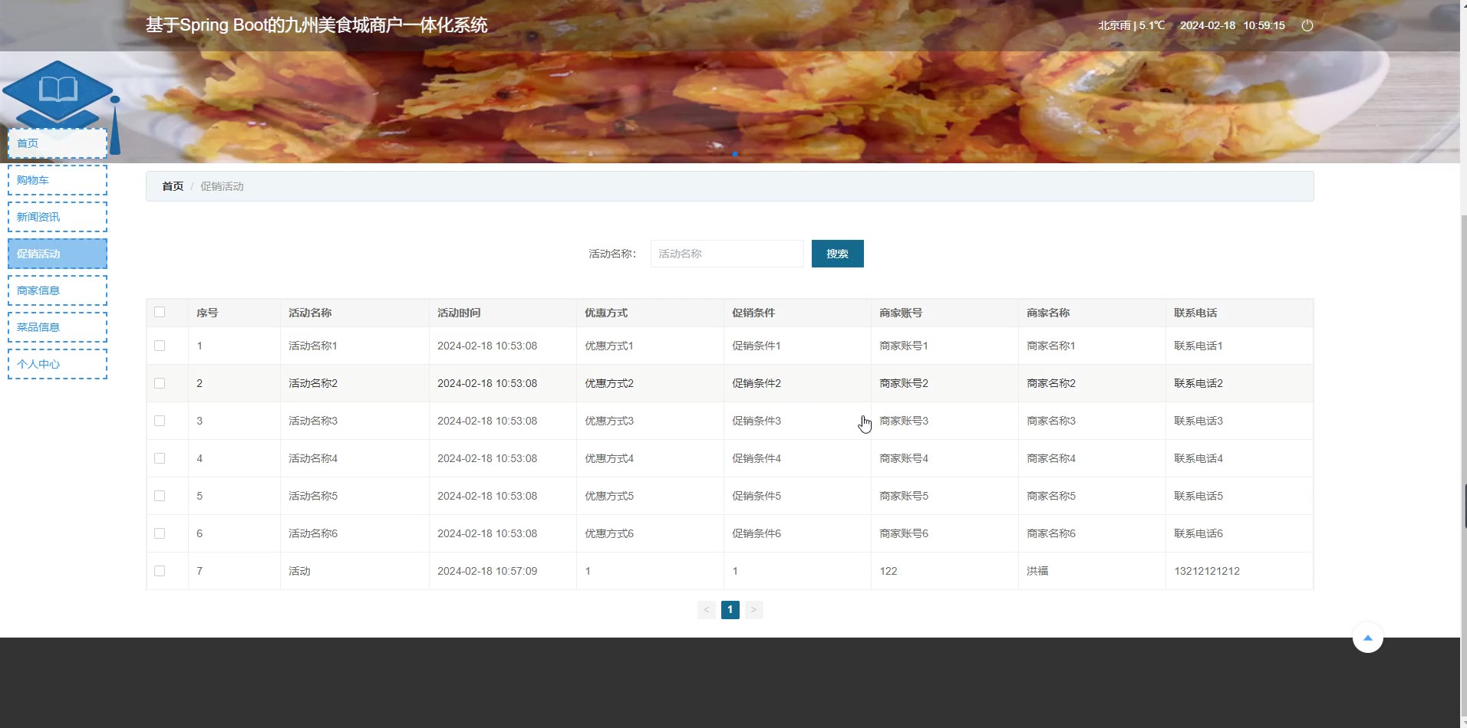Toggle the select-all checkbox in table header

[x=160, y=312]
